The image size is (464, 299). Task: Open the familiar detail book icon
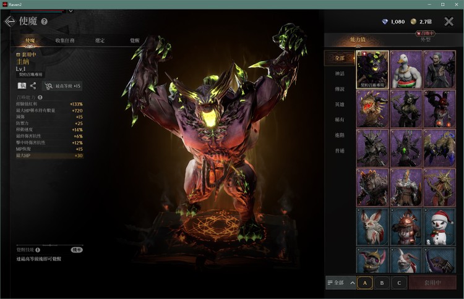[x=22, y=86]
